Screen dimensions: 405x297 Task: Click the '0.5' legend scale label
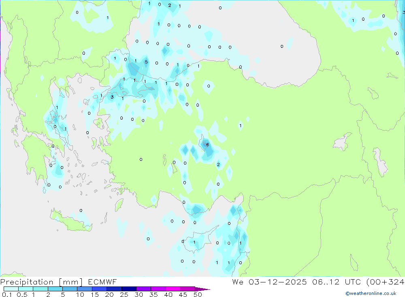coord(22,295)
